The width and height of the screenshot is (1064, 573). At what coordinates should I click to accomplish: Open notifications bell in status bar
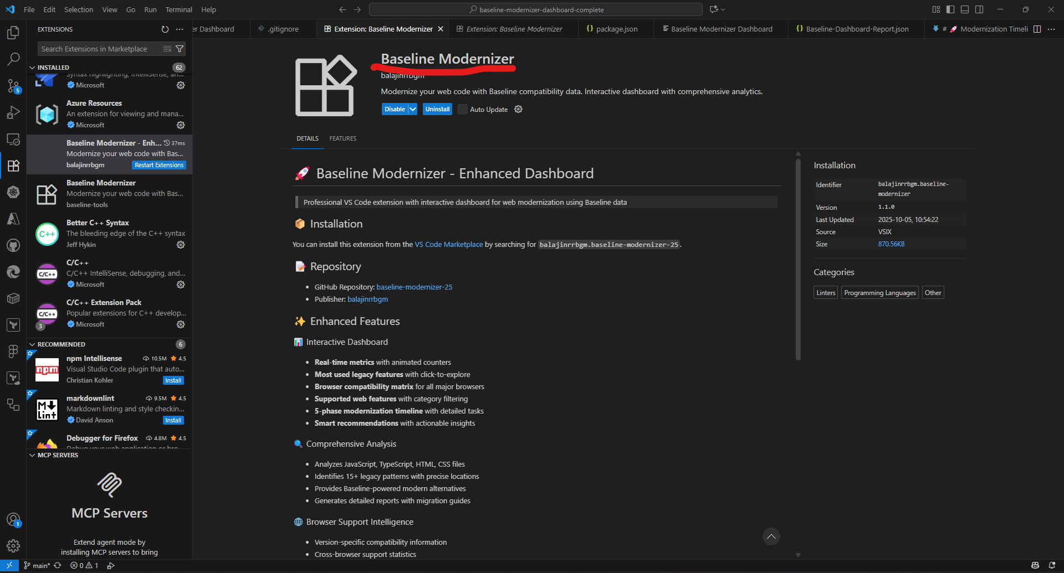[x=1052, y=565]
